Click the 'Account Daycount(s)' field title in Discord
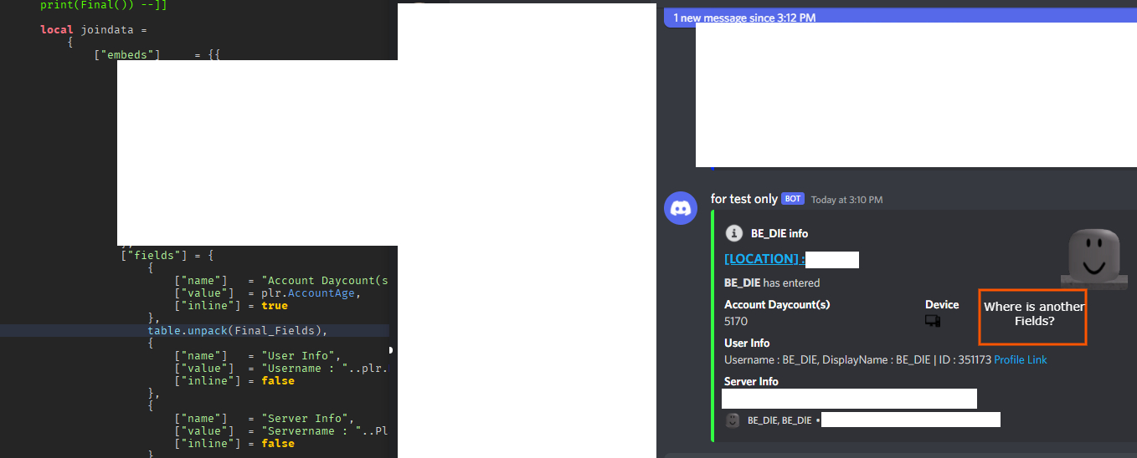 pyautogui.click(x=777, y=304)
